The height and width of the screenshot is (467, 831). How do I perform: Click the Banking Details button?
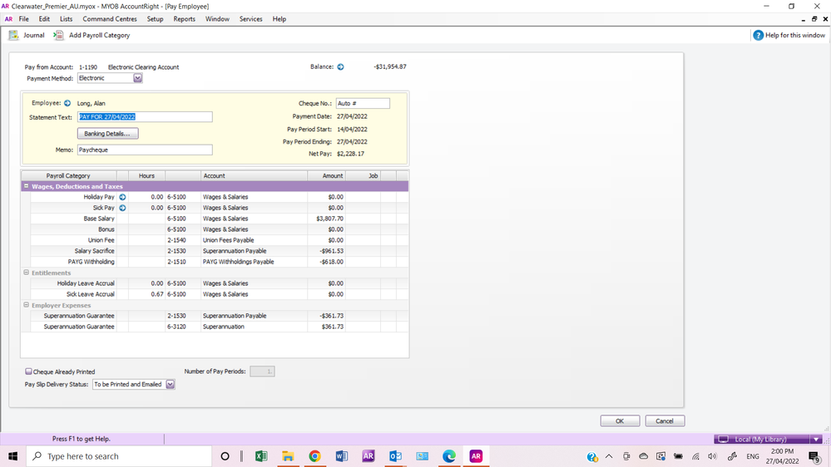(108, 134)
